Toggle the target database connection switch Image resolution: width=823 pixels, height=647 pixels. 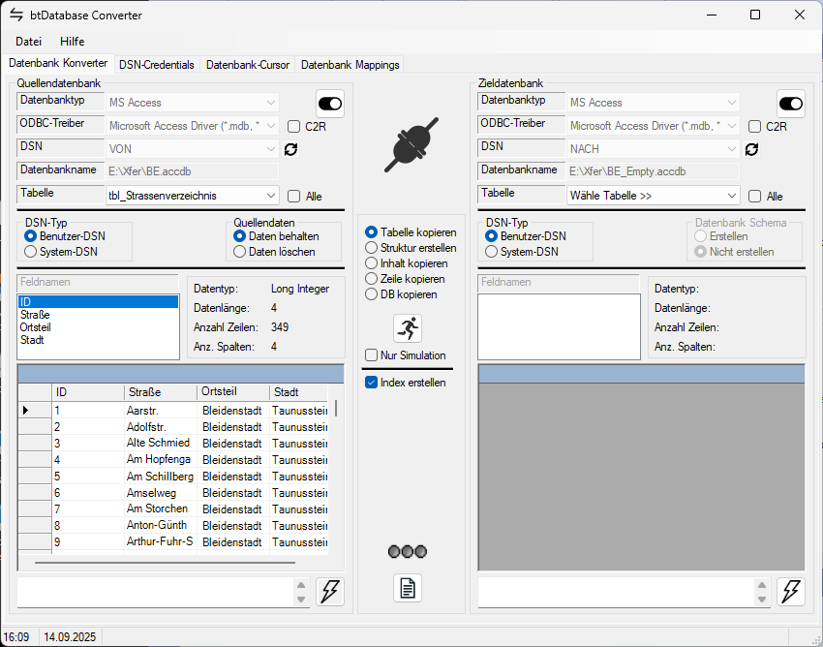coord(791,104)
